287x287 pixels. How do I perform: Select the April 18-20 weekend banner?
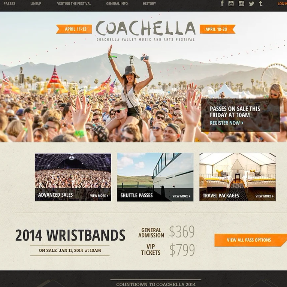[x=217, y=29]
